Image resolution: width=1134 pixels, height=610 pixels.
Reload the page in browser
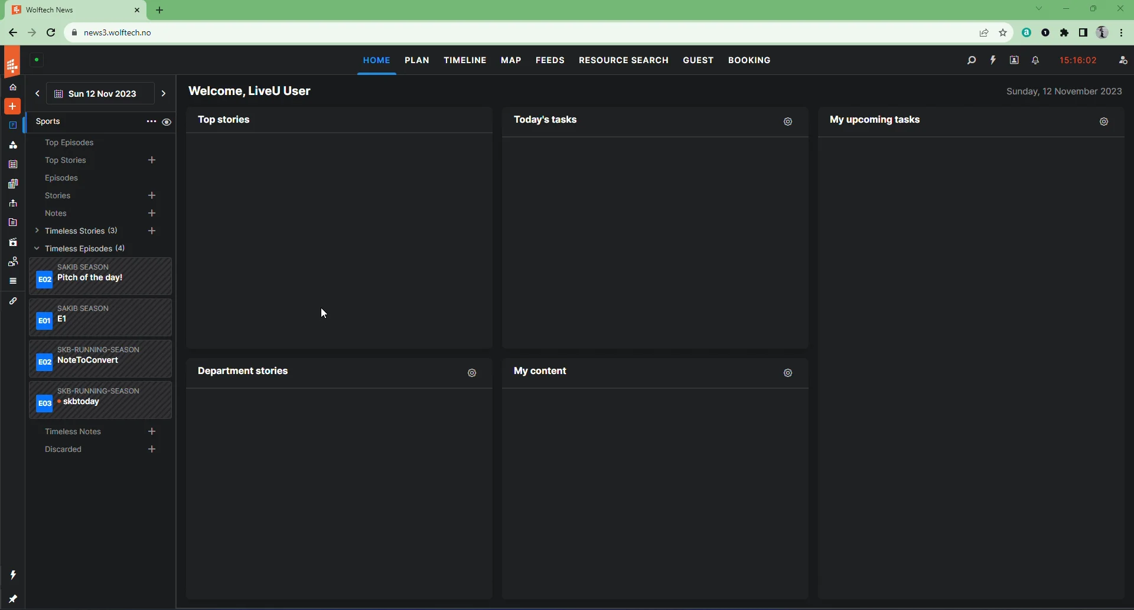51,33
